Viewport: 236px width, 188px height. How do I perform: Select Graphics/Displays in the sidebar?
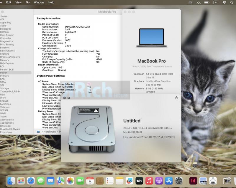pyautogui.click(x=10, y=57)
